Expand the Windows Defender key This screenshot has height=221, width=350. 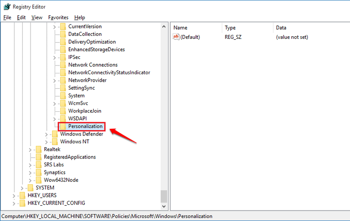46,135
